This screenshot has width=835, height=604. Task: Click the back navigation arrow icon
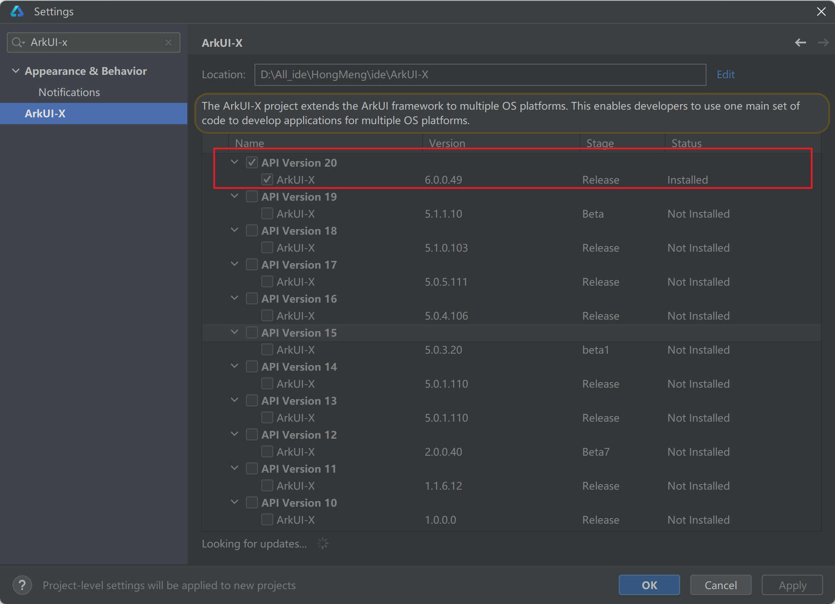coord(801,43)
